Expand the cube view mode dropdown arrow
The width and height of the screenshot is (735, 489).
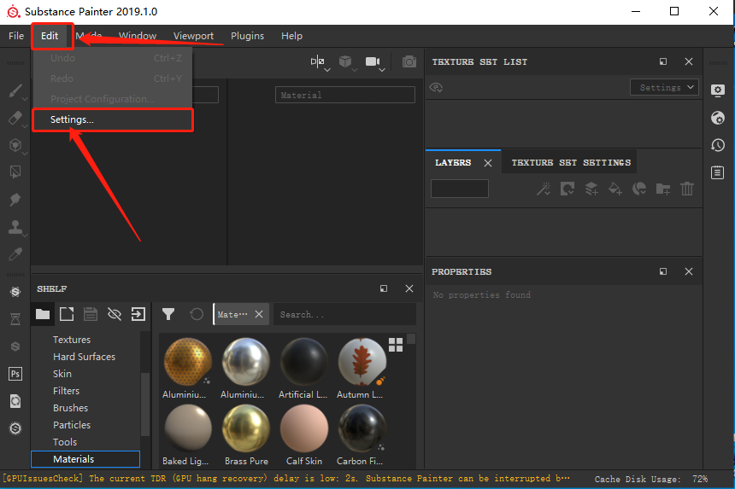point(355,70)
